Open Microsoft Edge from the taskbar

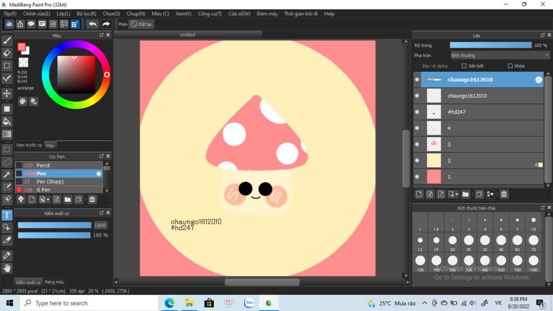170,303
